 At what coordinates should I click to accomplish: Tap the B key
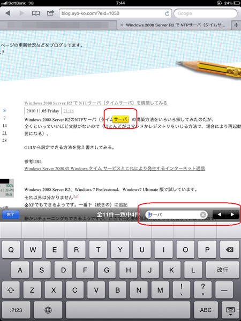118,290
